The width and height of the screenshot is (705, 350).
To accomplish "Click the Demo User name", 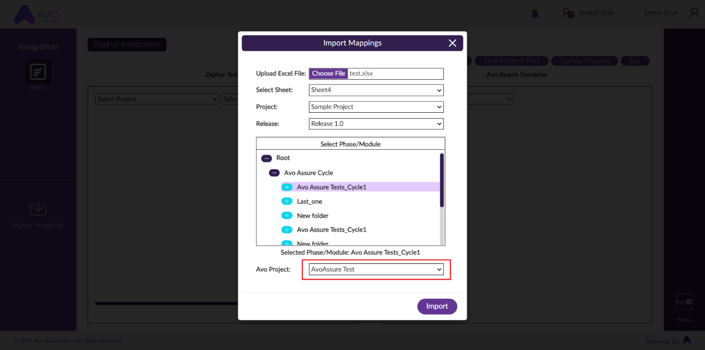I will [x=661, y=13].
